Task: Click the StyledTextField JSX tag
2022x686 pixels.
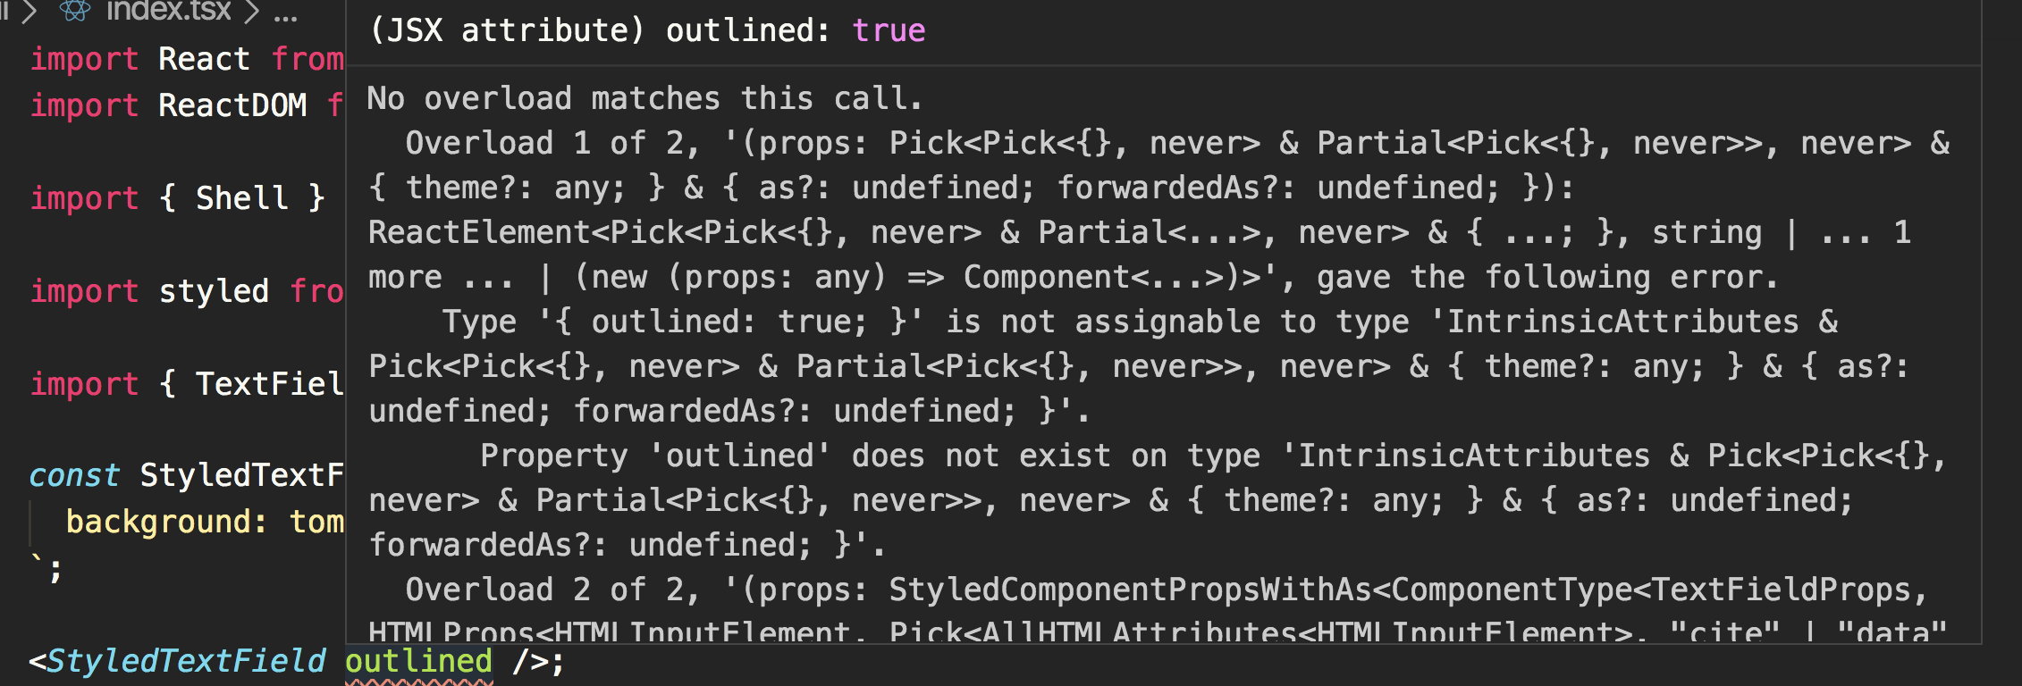Action: (x=186, y=661)
